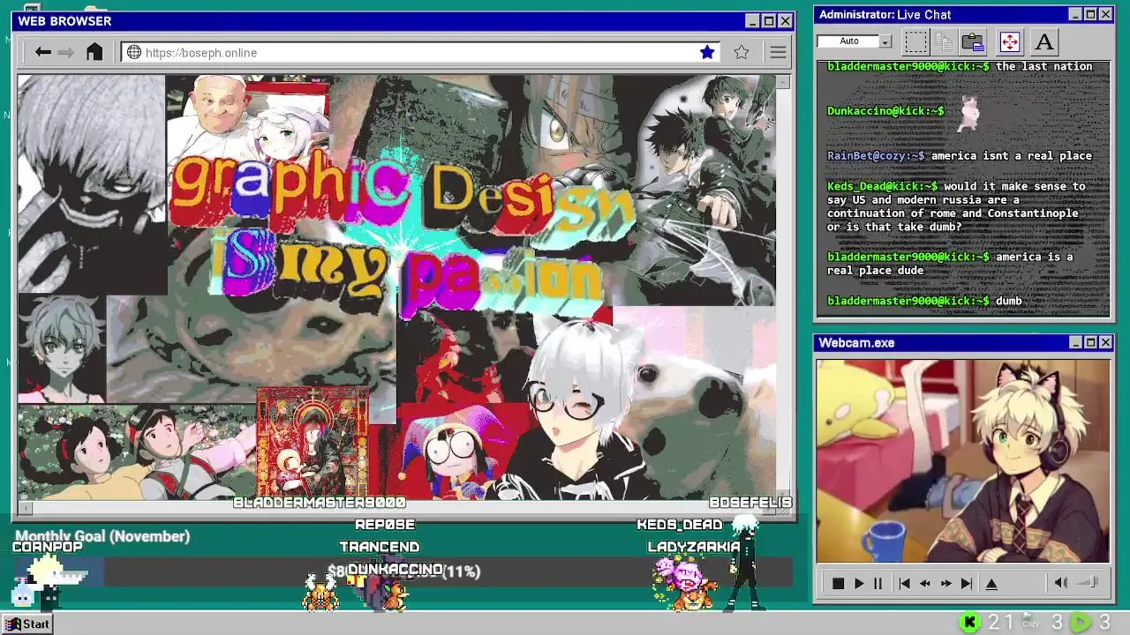Image resolution: width=1130 pixels, height=635 pixels.
Task: Maximize the Live Chat window
Action: click(x=1090, y=14)
